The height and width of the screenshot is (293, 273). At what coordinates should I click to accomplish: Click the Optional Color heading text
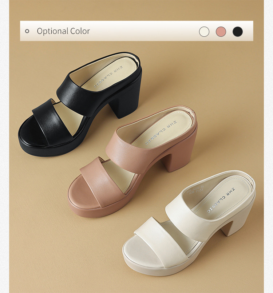[63, 31]
